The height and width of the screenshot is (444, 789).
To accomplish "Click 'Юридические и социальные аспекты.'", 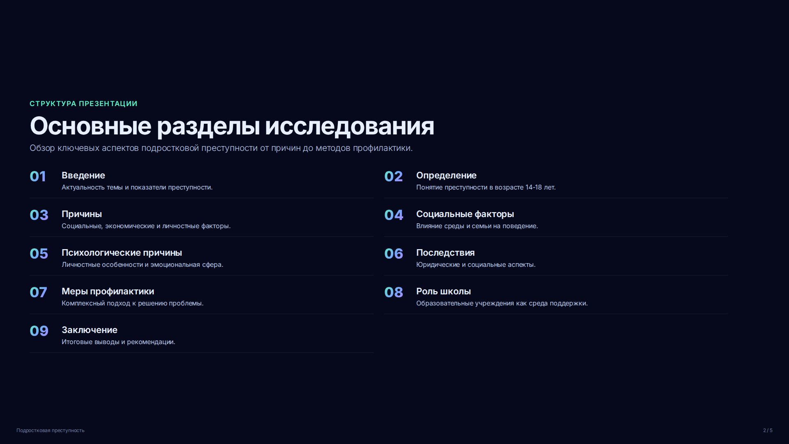I will (476, 265).
